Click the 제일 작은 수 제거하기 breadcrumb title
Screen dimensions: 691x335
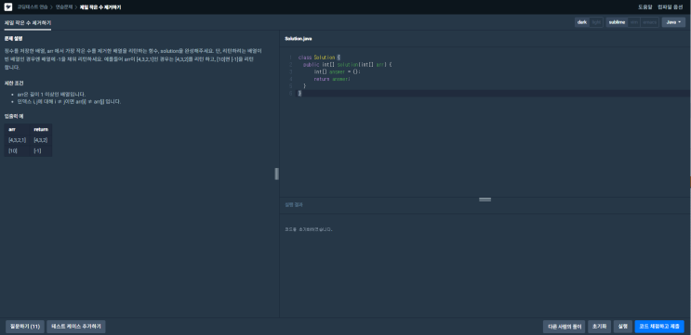[x=100, y=7]
